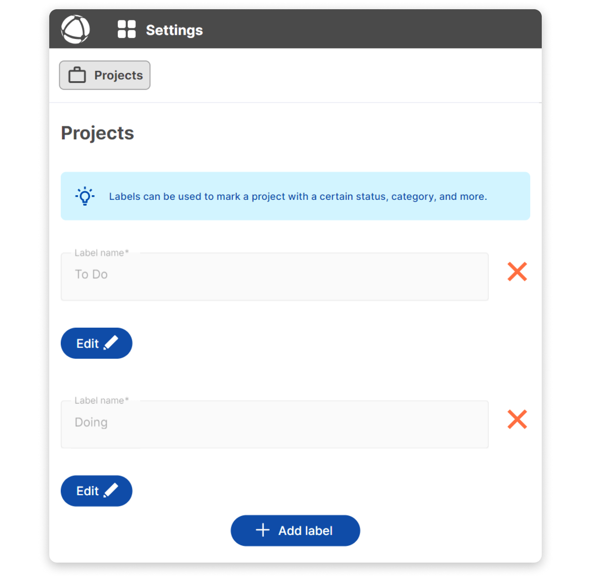Viewport: 591px width, 578px height.
Task: Open the apps grid icon beside Settings
Action: click(126, 29)
